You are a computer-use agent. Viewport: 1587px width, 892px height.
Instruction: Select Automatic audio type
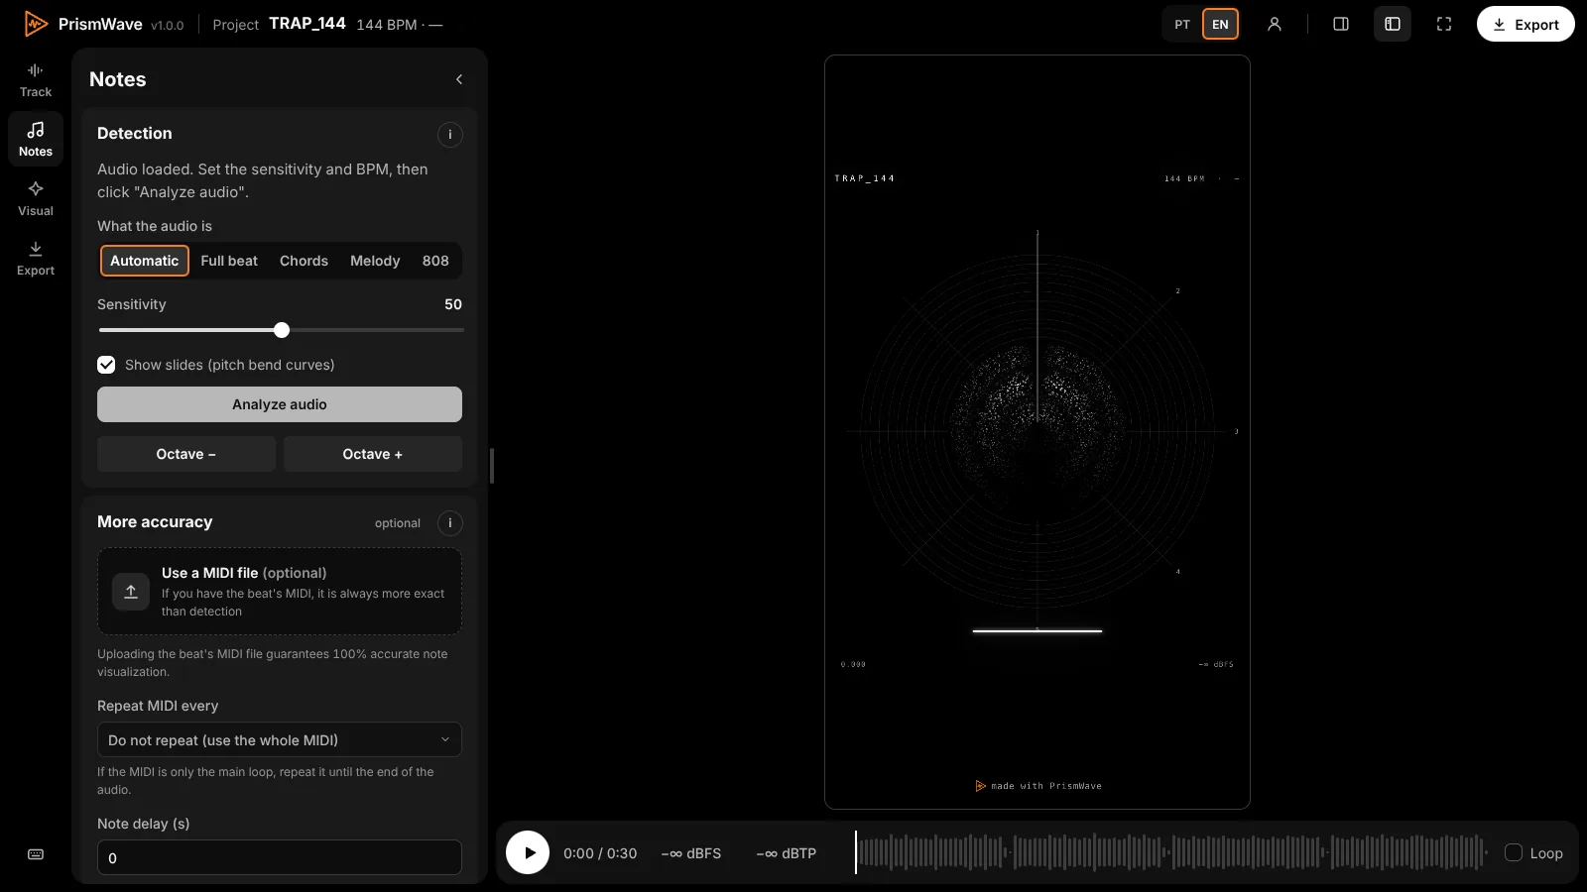(145, 261)
